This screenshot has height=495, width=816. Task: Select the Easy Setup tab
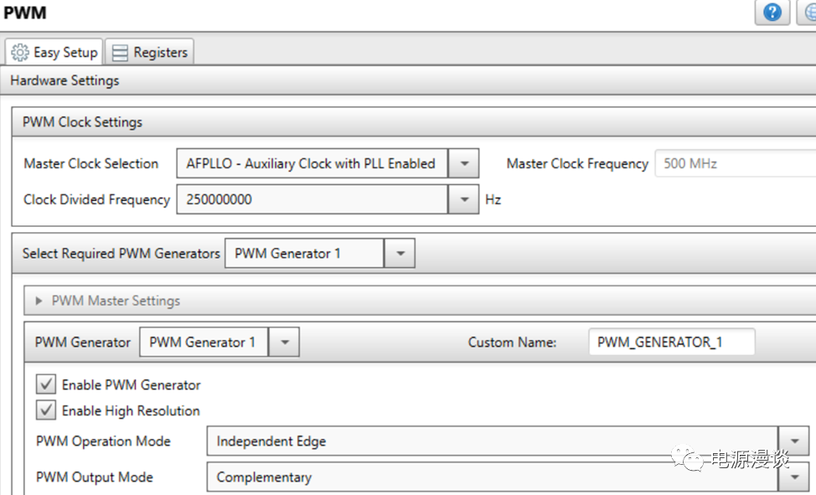click(x=55, y=52)
